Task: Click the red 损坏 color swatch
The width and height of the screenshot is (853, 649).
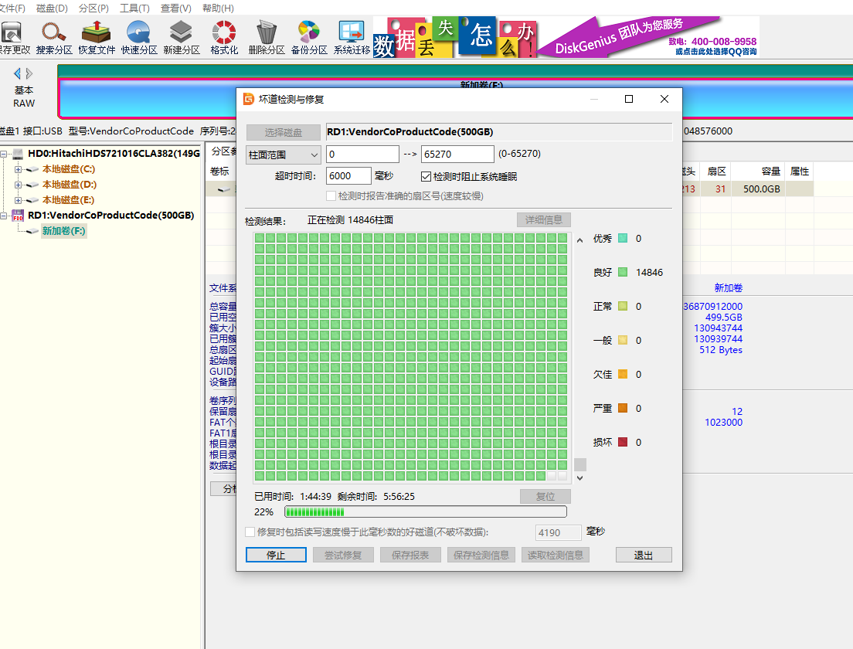Action: (623, 443)
